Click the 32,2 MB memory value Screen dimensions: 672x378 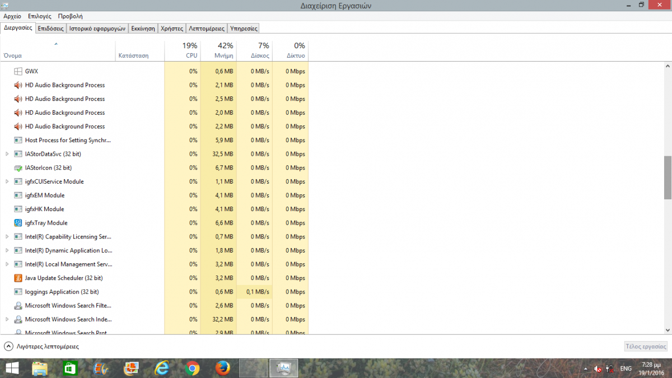223,319
